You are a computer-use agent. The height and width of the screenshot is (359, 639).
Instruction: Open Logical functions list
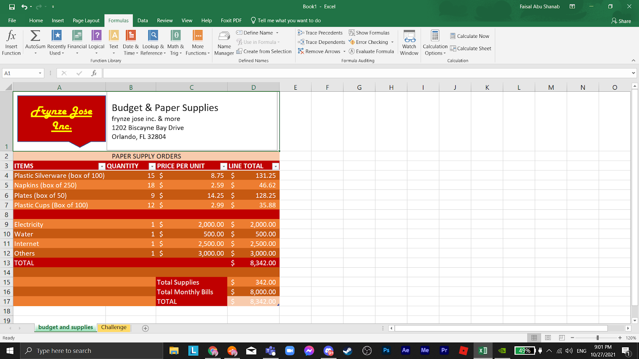click(x=96, y=43)
